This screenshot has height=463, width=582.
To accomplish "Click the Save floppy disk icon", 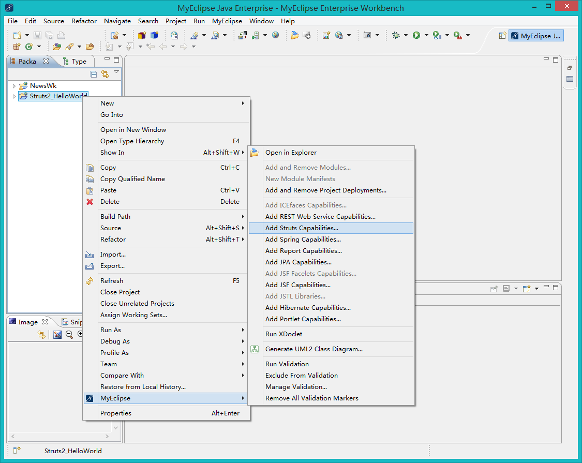I will click(37, 35).
